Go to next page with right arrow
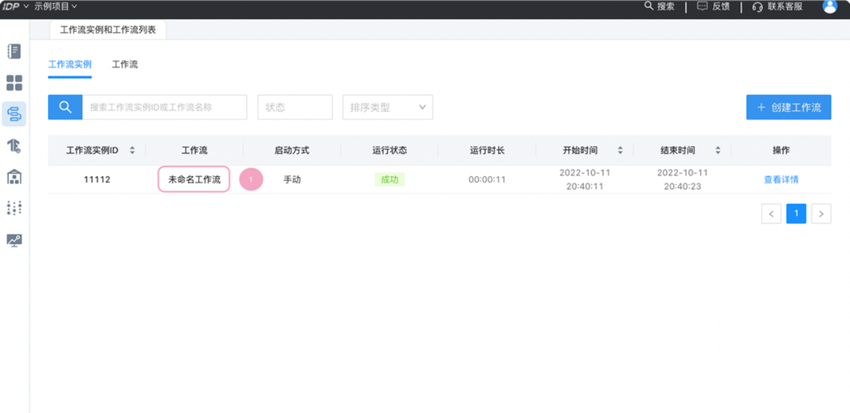 click(x=821, y=213)
